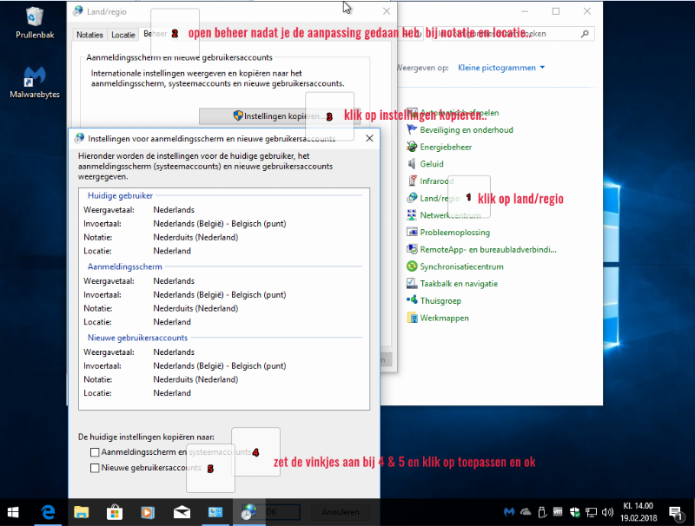
Task: Switch to the Notaties tab
Action: (90, 35)
